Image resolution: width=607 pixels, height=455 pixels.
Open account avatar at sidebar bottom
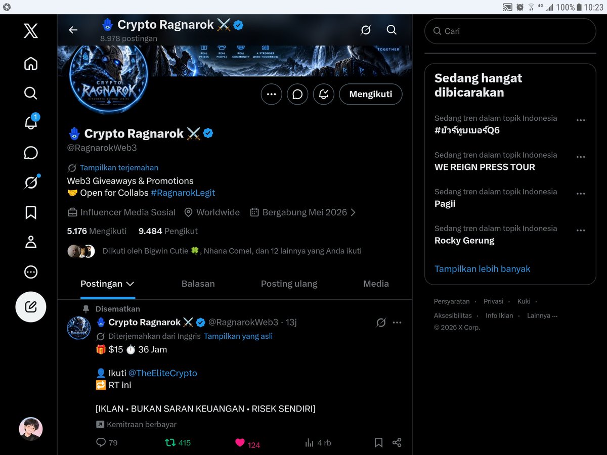pos(31,429)
